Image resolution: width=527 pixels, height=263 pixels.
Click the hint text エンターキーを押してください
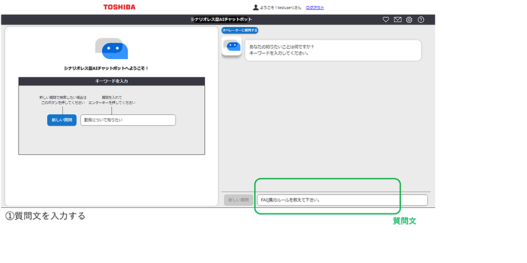[x=112, y=103]
